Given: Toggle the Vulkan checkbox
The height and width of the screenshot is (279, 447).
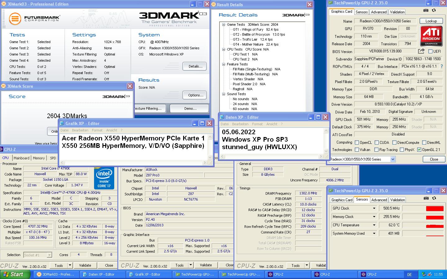Looking at the screenshot, I should [357, 150].
